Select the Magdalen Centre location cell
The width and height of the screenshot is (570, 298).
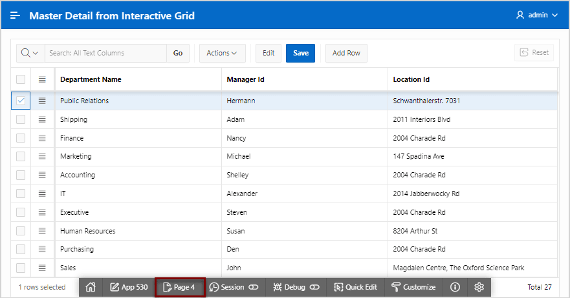coord(472,268)
